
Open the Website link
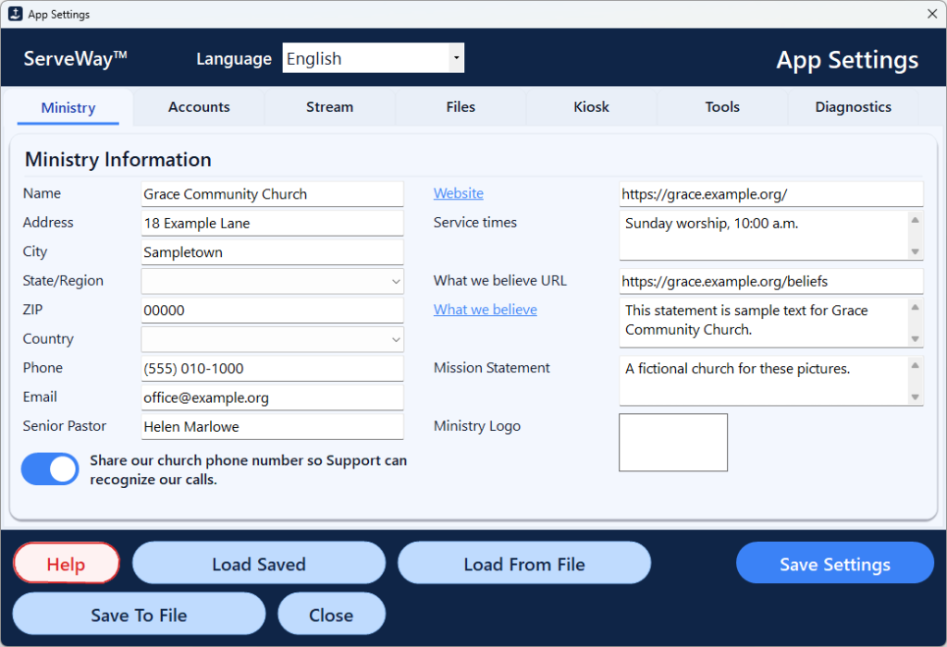click(459, 193)
